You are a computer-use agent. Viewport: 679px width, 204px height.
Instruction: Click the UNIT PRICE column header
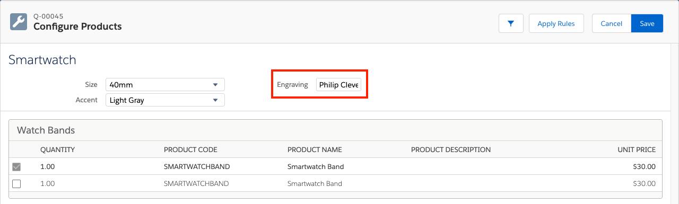tap(637, 149)
